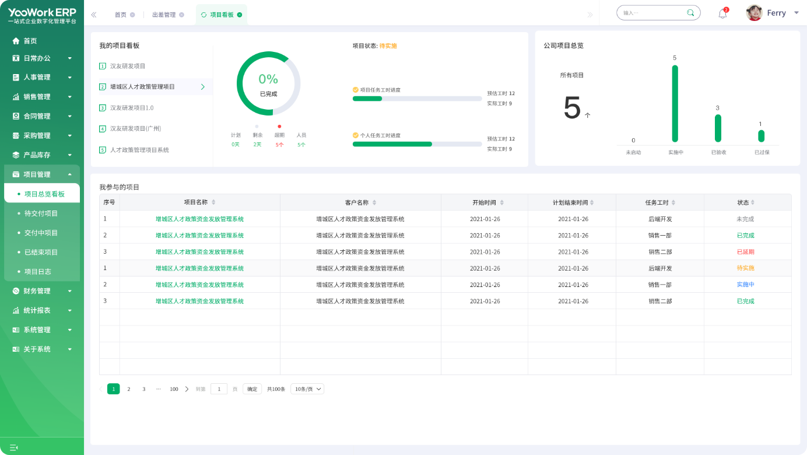Click the double-left arrow tab scroll icon
This screenshot has width=807, height=455.
tap(94, 15)
